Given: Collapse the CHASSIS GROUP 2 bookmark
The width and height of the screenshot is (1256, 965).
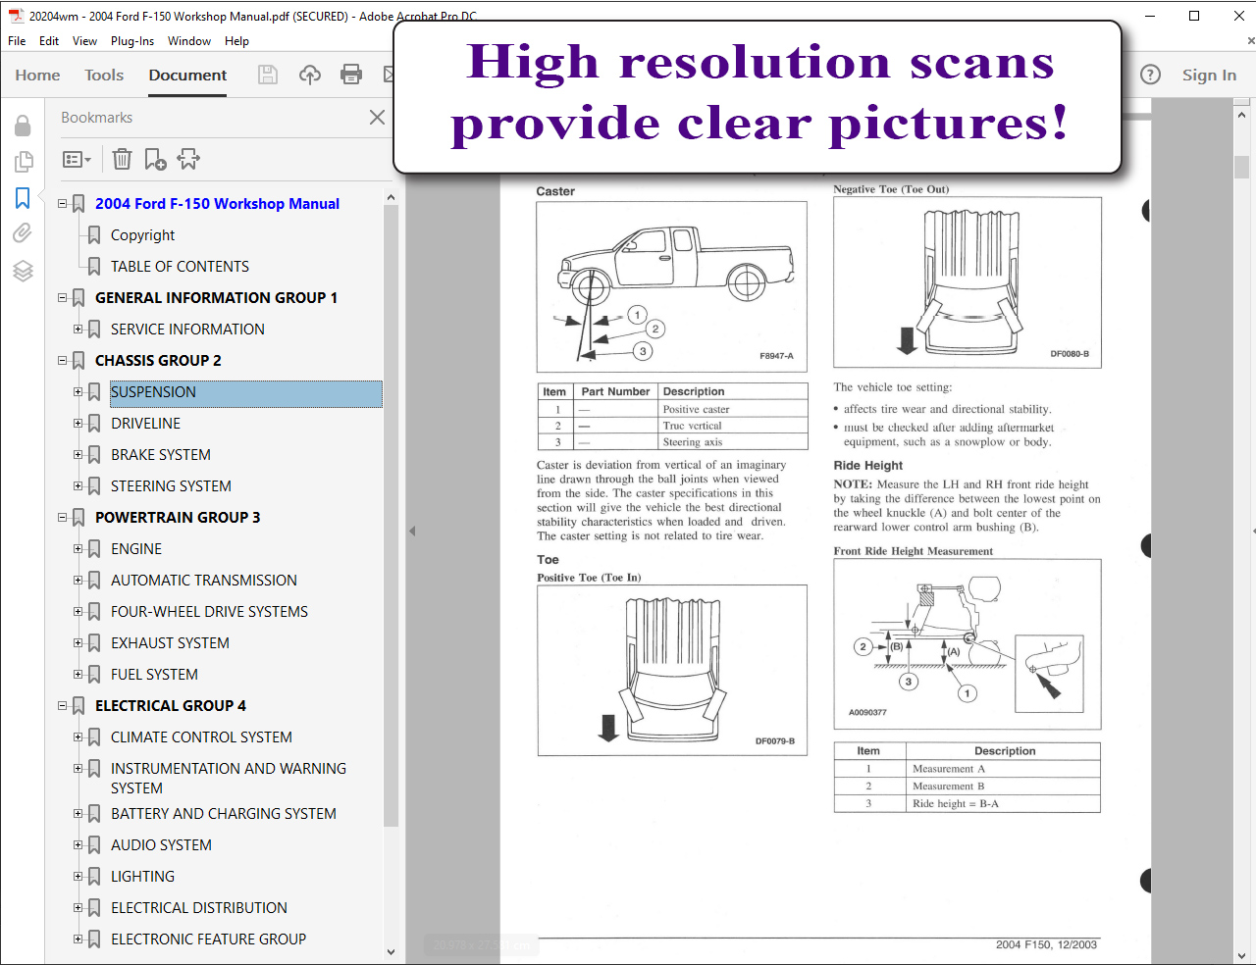Looking at the screenshot, I should 63,361.
